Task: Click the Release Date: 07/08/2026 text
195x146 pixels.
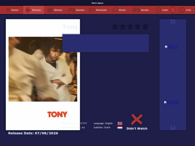Action: (33, 133)
